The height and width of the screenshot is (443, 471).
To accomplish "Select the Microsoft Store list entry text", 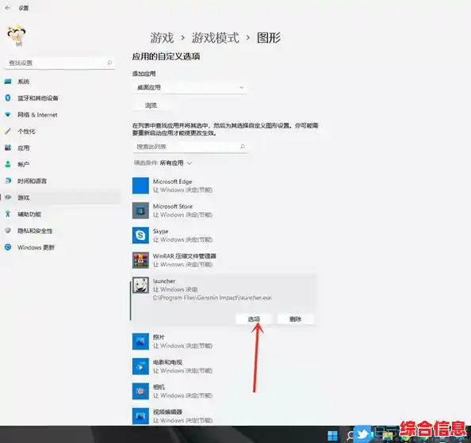I will (173, 207).
